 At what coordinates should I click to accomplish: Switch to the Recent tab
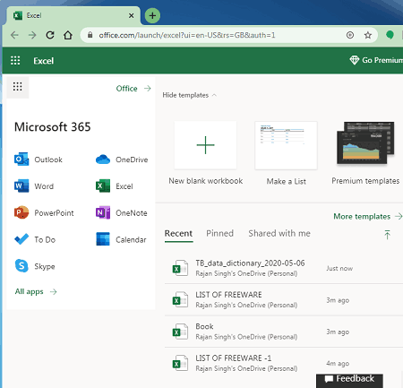[178, 233]
